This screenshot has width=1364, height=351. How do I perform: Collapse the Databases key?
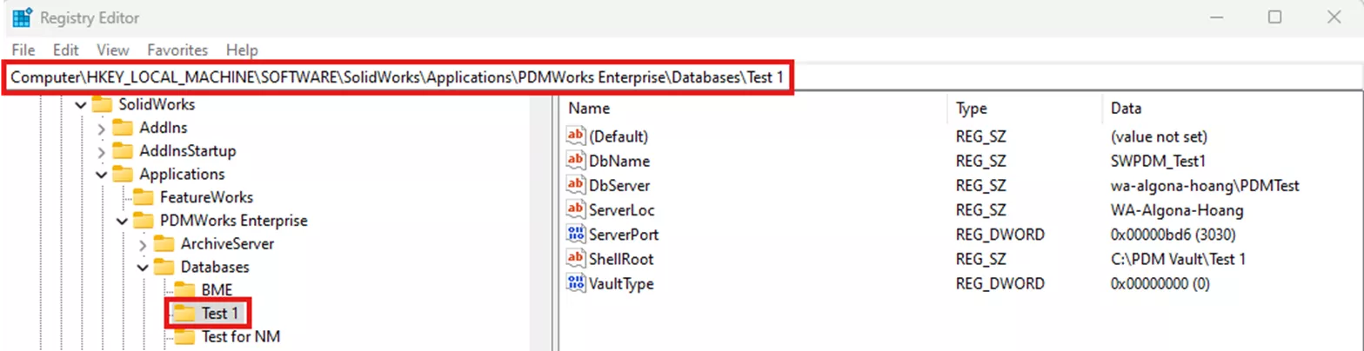[144, 267]
